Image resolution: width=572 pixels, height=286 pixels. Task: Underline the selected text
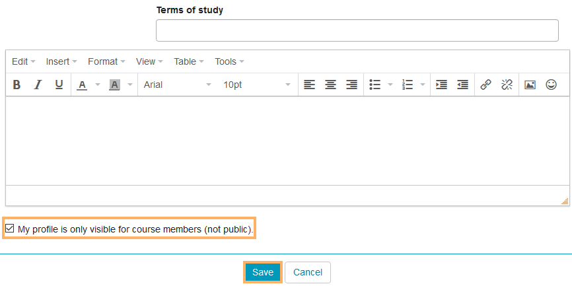[x=59, y=85]
